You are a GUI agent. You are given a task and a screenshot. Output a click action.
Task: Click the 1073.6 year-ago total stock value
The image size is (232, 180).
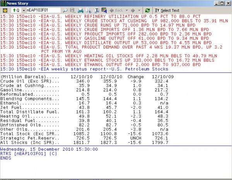160,134
